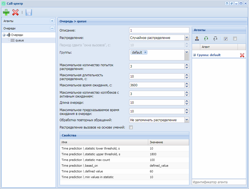Click the green plus add button
249x189 pixels.
click(6, 12)
